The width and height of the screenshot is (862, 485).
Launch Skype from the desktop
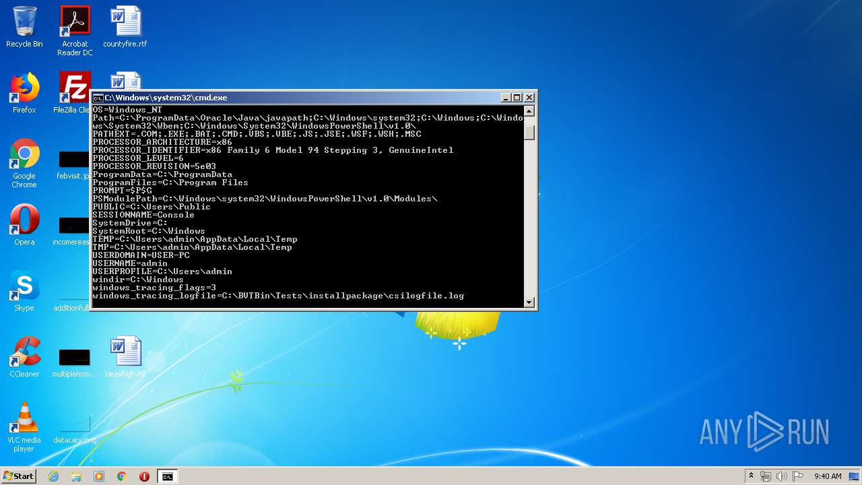pos(24,291)
